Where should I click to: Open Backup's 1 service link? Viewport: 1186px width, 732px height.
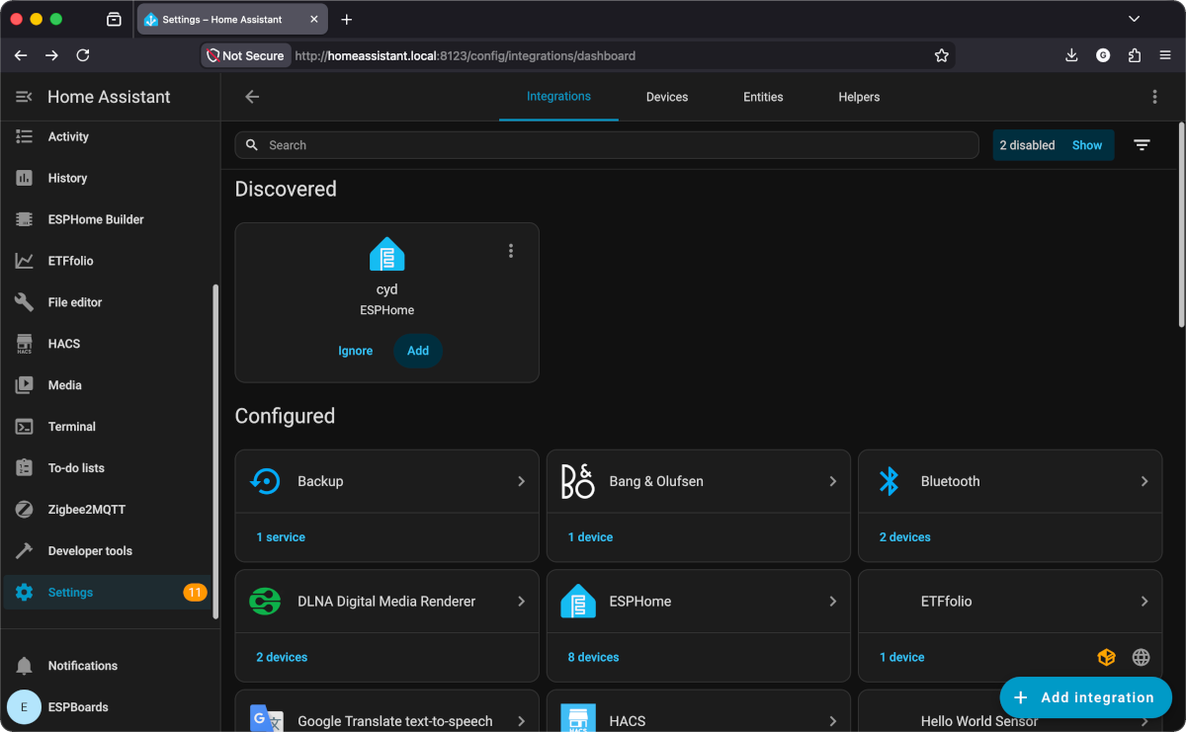click(281, 537)
